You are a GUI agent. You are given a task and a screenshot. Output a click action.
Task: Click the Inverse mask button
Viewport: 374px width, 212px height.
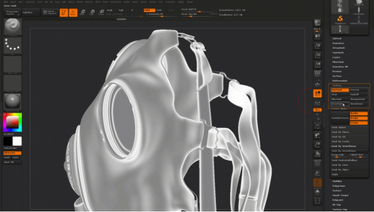(359, 90)
